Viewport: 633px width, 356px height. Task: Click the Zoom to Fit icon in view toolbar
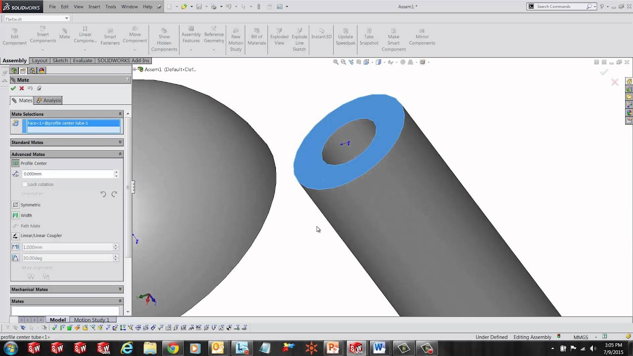click(x=336, y=62)
